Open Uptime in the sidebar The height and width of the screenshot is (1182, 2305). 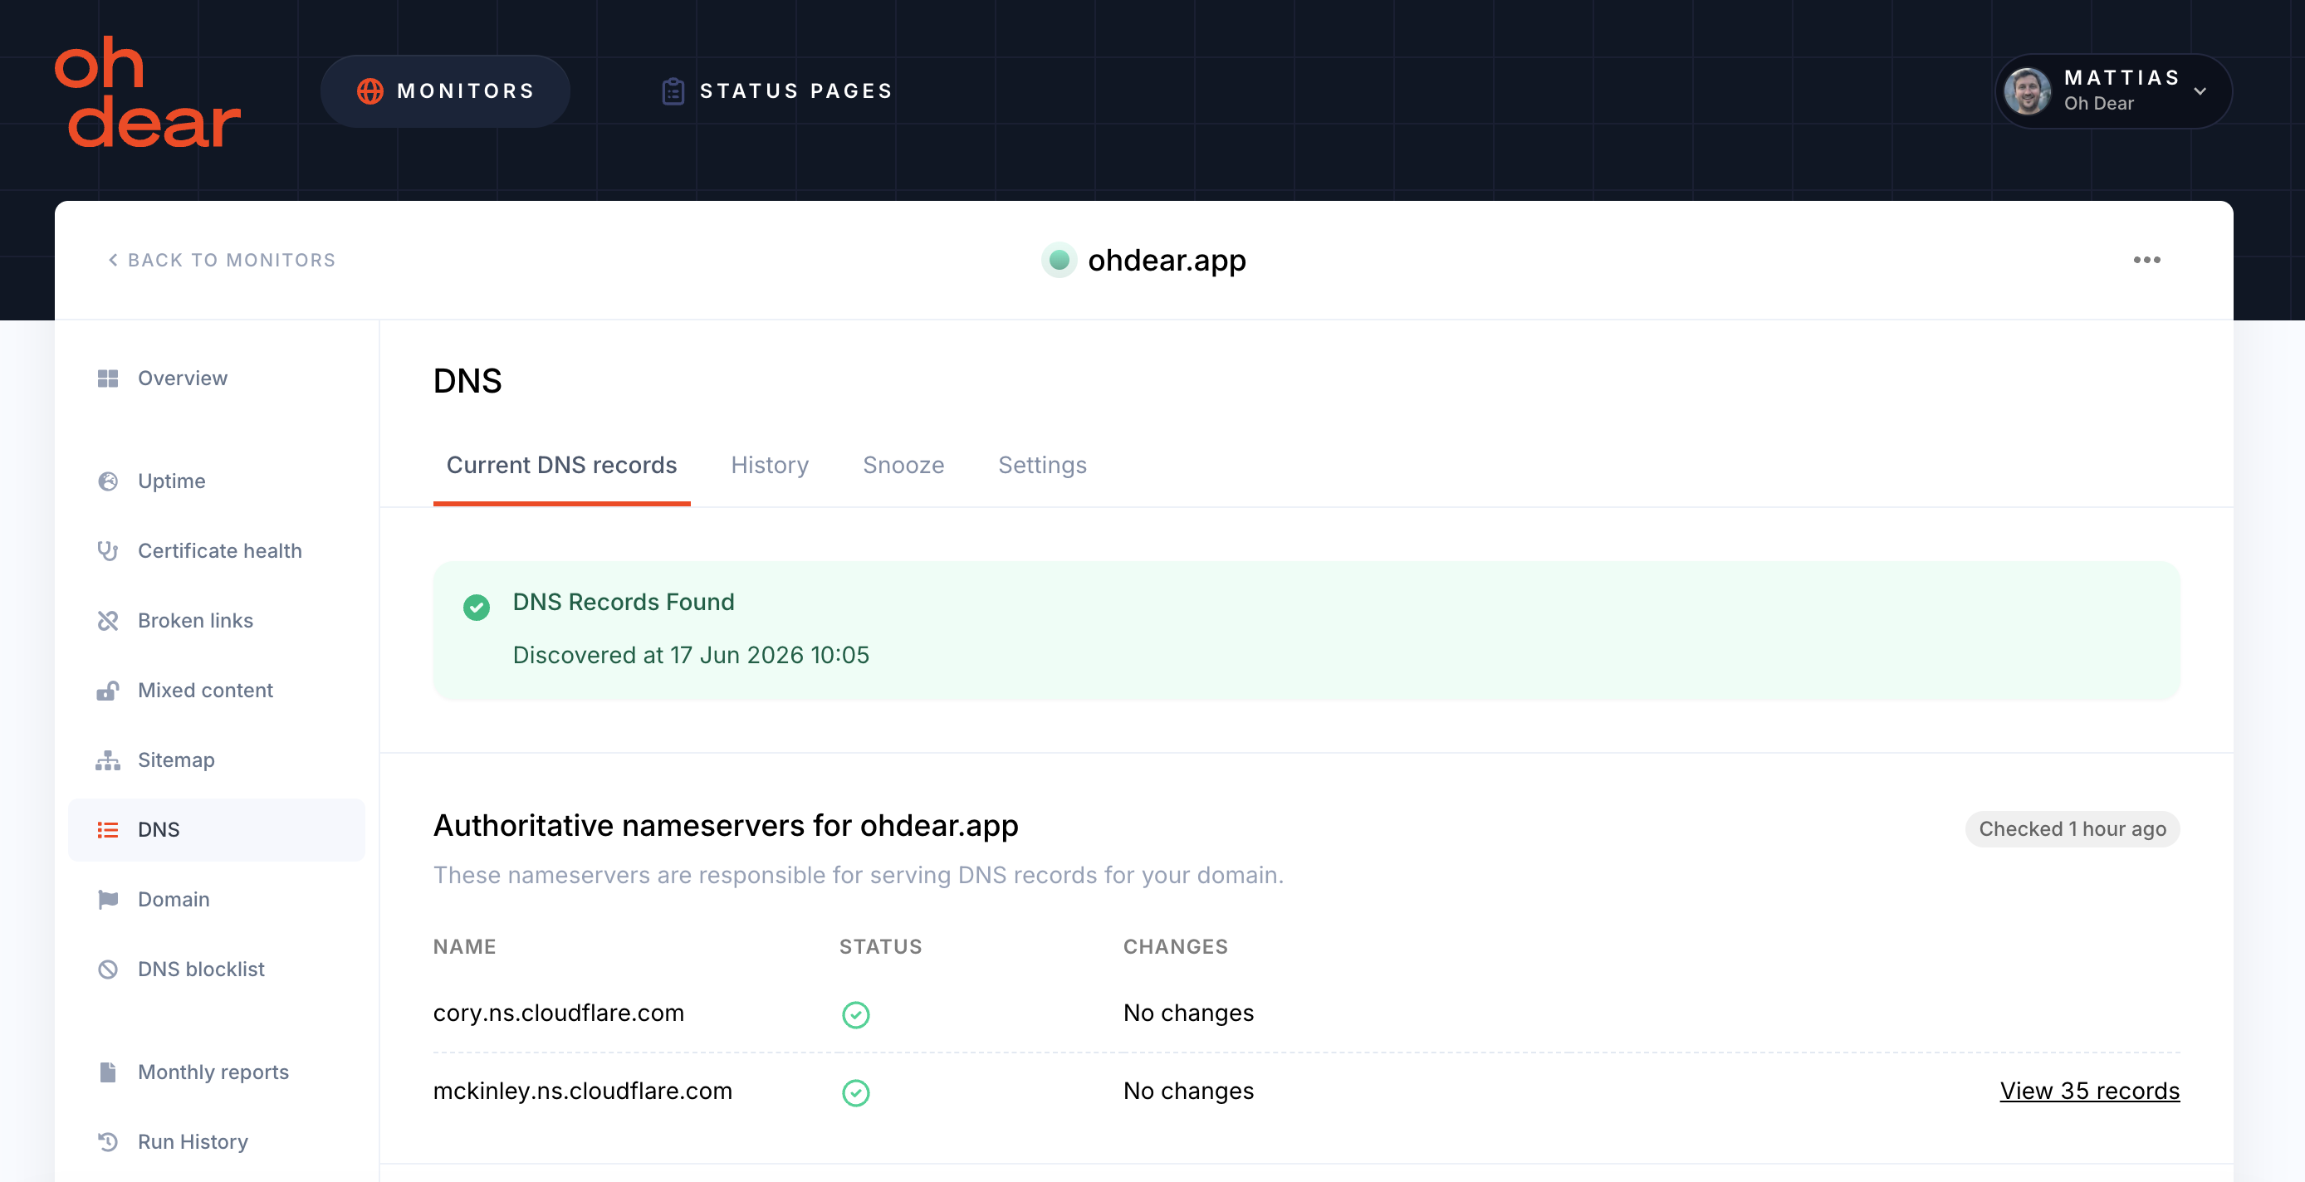(217, 481)
